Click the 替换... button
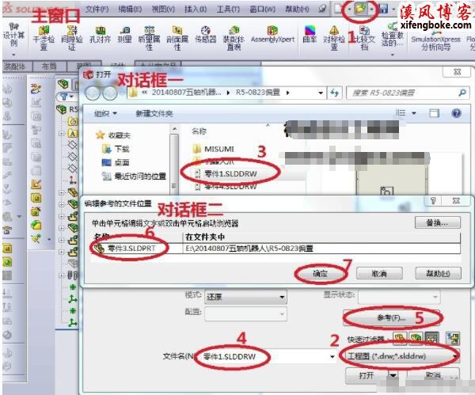 [438, 223]
